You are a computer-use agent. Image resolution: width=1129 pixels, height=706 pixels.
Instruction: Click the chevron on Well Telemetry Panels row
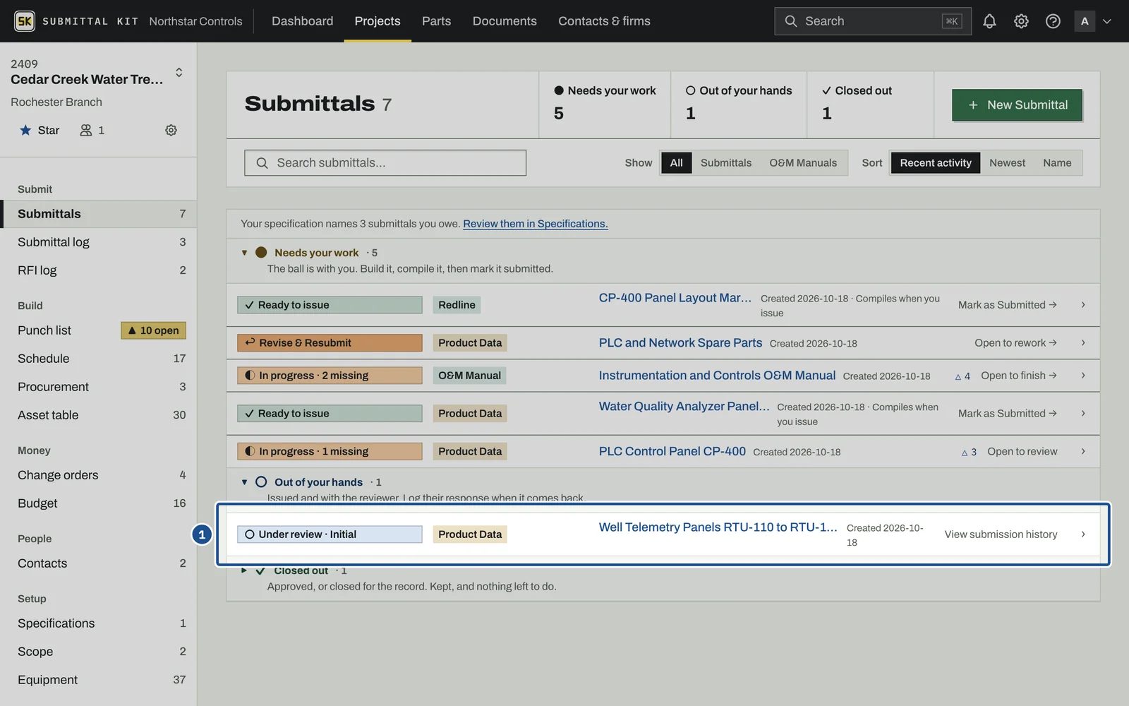1083,534
